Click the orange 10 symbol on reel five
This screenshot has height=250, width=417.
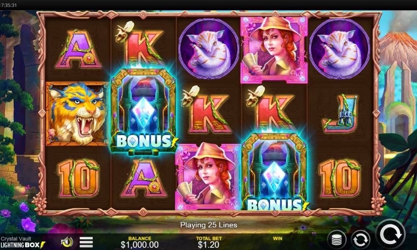[340, 178]
